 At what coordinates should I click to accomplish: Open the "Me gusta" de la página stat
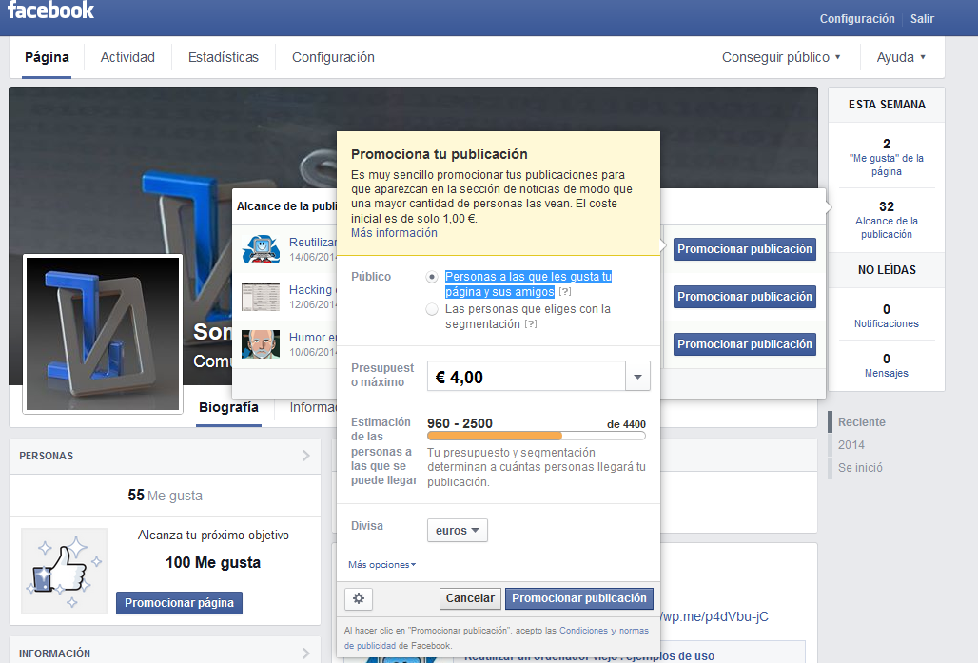point(887,157)
